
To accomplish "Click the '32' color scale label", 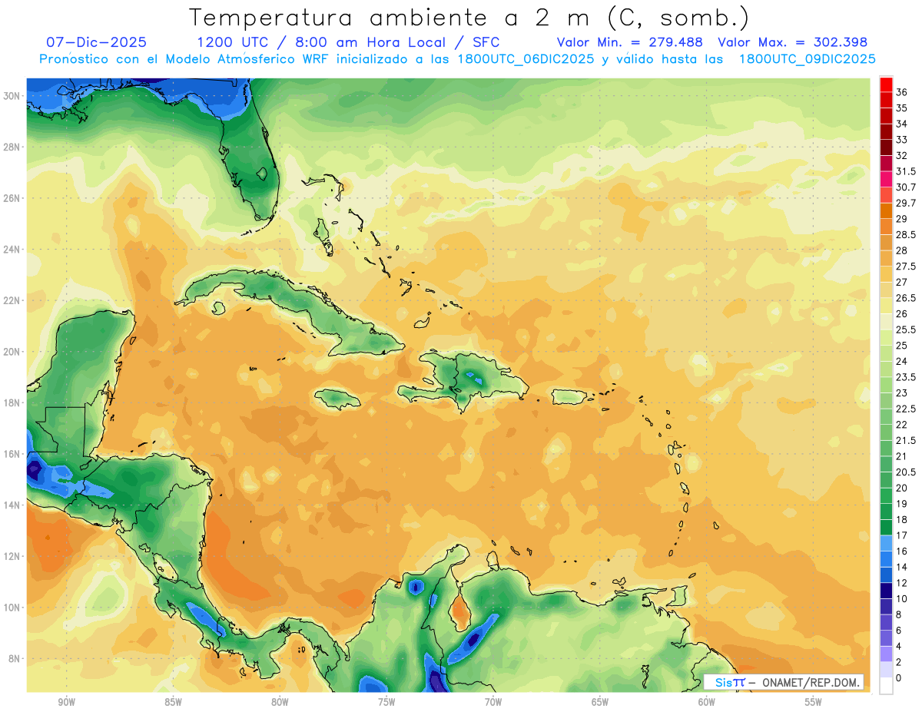I will [901, 155].
